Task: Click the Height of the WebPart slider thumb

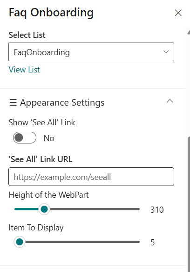Action: (44, 209)
